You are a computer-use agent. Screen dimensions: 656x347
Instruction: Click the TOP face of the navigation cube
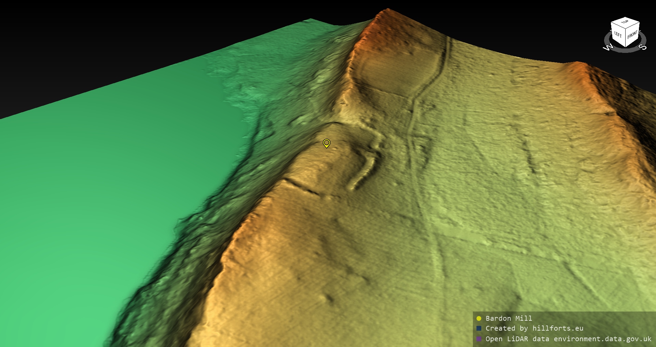(x=625, y=22)
